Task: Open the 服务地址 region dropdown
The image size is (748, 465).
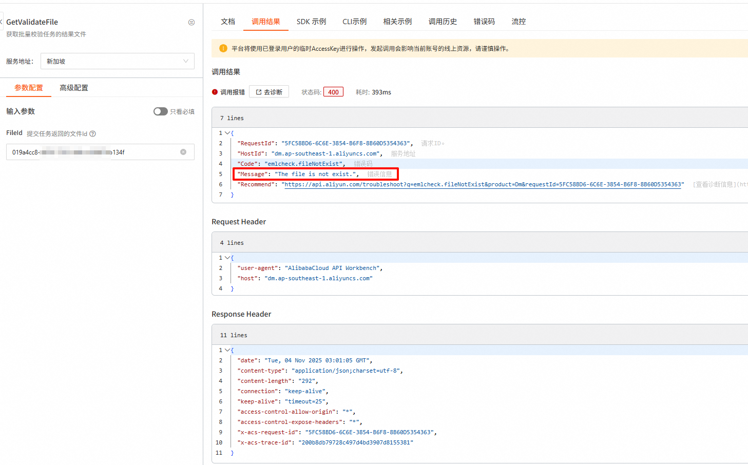Action: pyautogui.click(x=117, y=61)
